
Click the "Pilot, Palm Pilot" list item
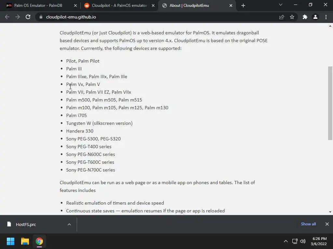click(x=83, y=61)
